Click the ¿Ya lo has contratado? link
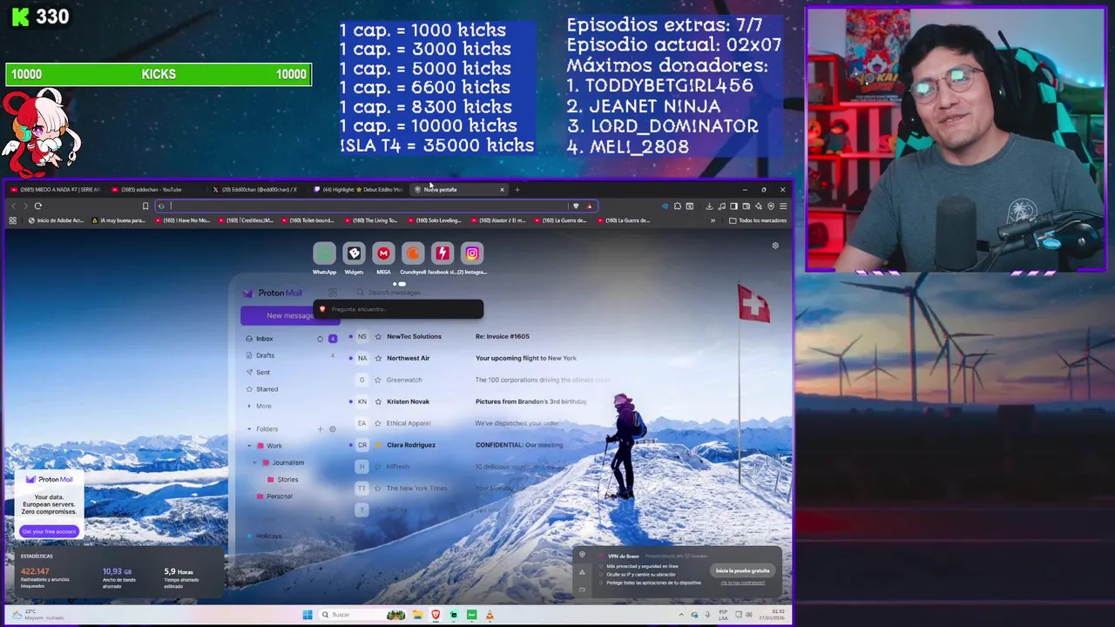 pos(742,583)
